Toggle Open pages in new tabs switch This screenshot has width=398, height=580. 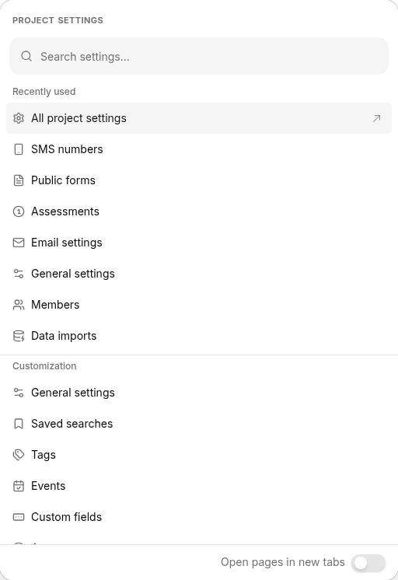(x=368, y=563)
